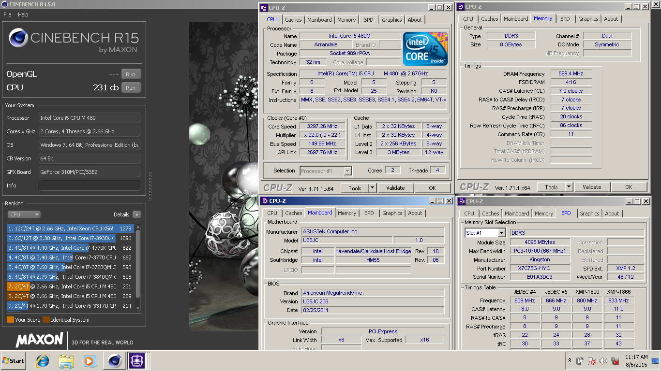Viewport: 661px width, 371px height.
Task: Select Memory tab in the SPD tab window
Action: click(543, 214)
